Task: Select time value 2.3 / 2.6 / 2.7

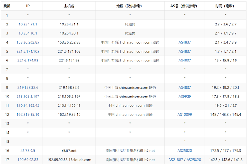Action: pyautogui.click(x=225, y=24)
